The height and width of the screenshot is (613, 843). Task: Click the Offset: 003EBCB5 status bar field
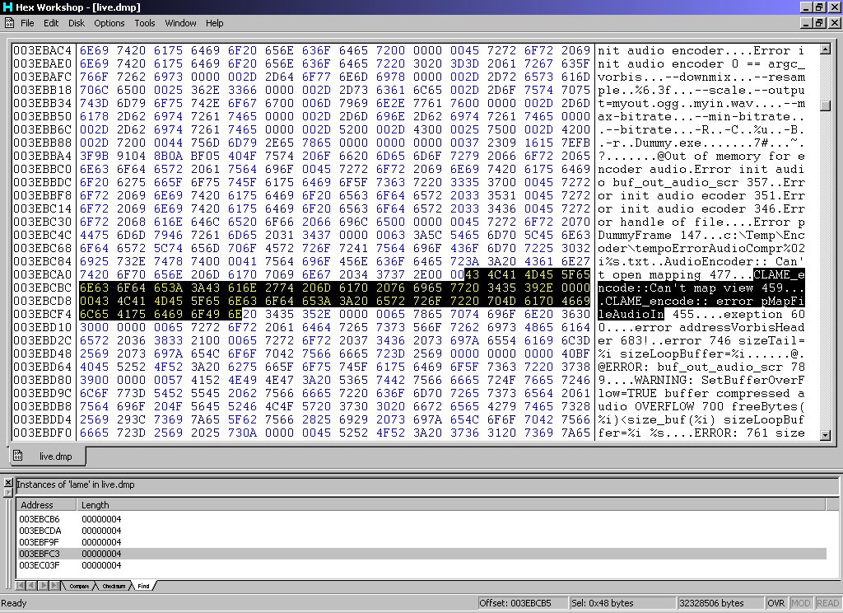click(522, 603)
